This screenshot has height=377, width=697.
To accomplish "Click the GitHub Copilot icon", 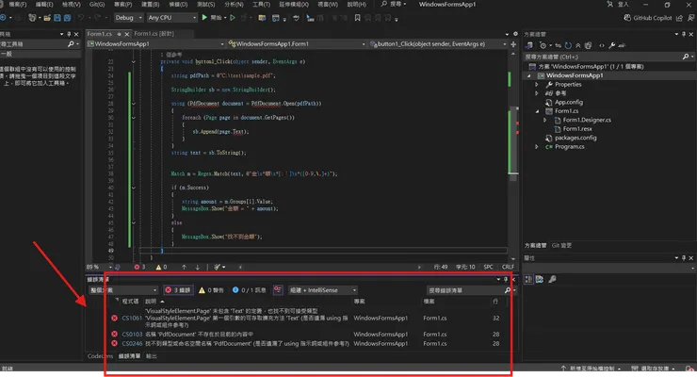I will pos(628,17).
